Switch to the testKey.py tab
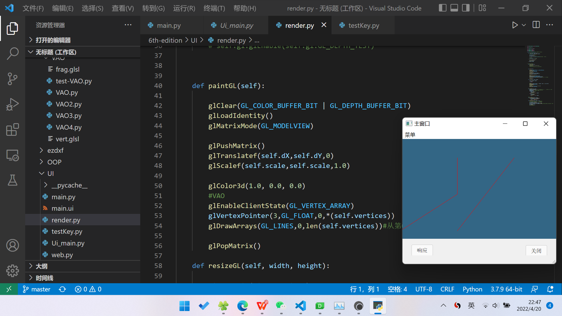The width and height of the screenshot is (562, 316). tap(363, 25)
